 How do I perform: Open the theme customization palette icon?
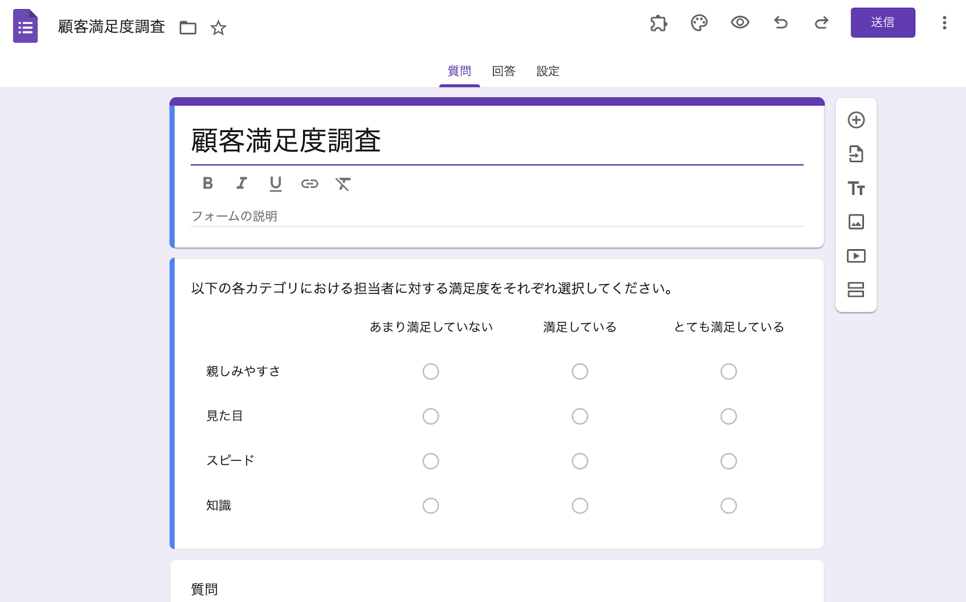699,23
